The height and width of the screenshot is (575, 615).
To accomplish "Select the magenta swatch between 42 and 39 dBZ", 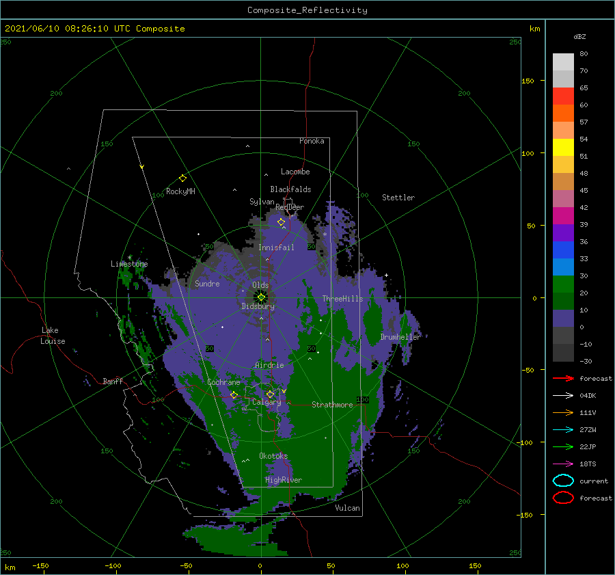I will tap(563, 216).
